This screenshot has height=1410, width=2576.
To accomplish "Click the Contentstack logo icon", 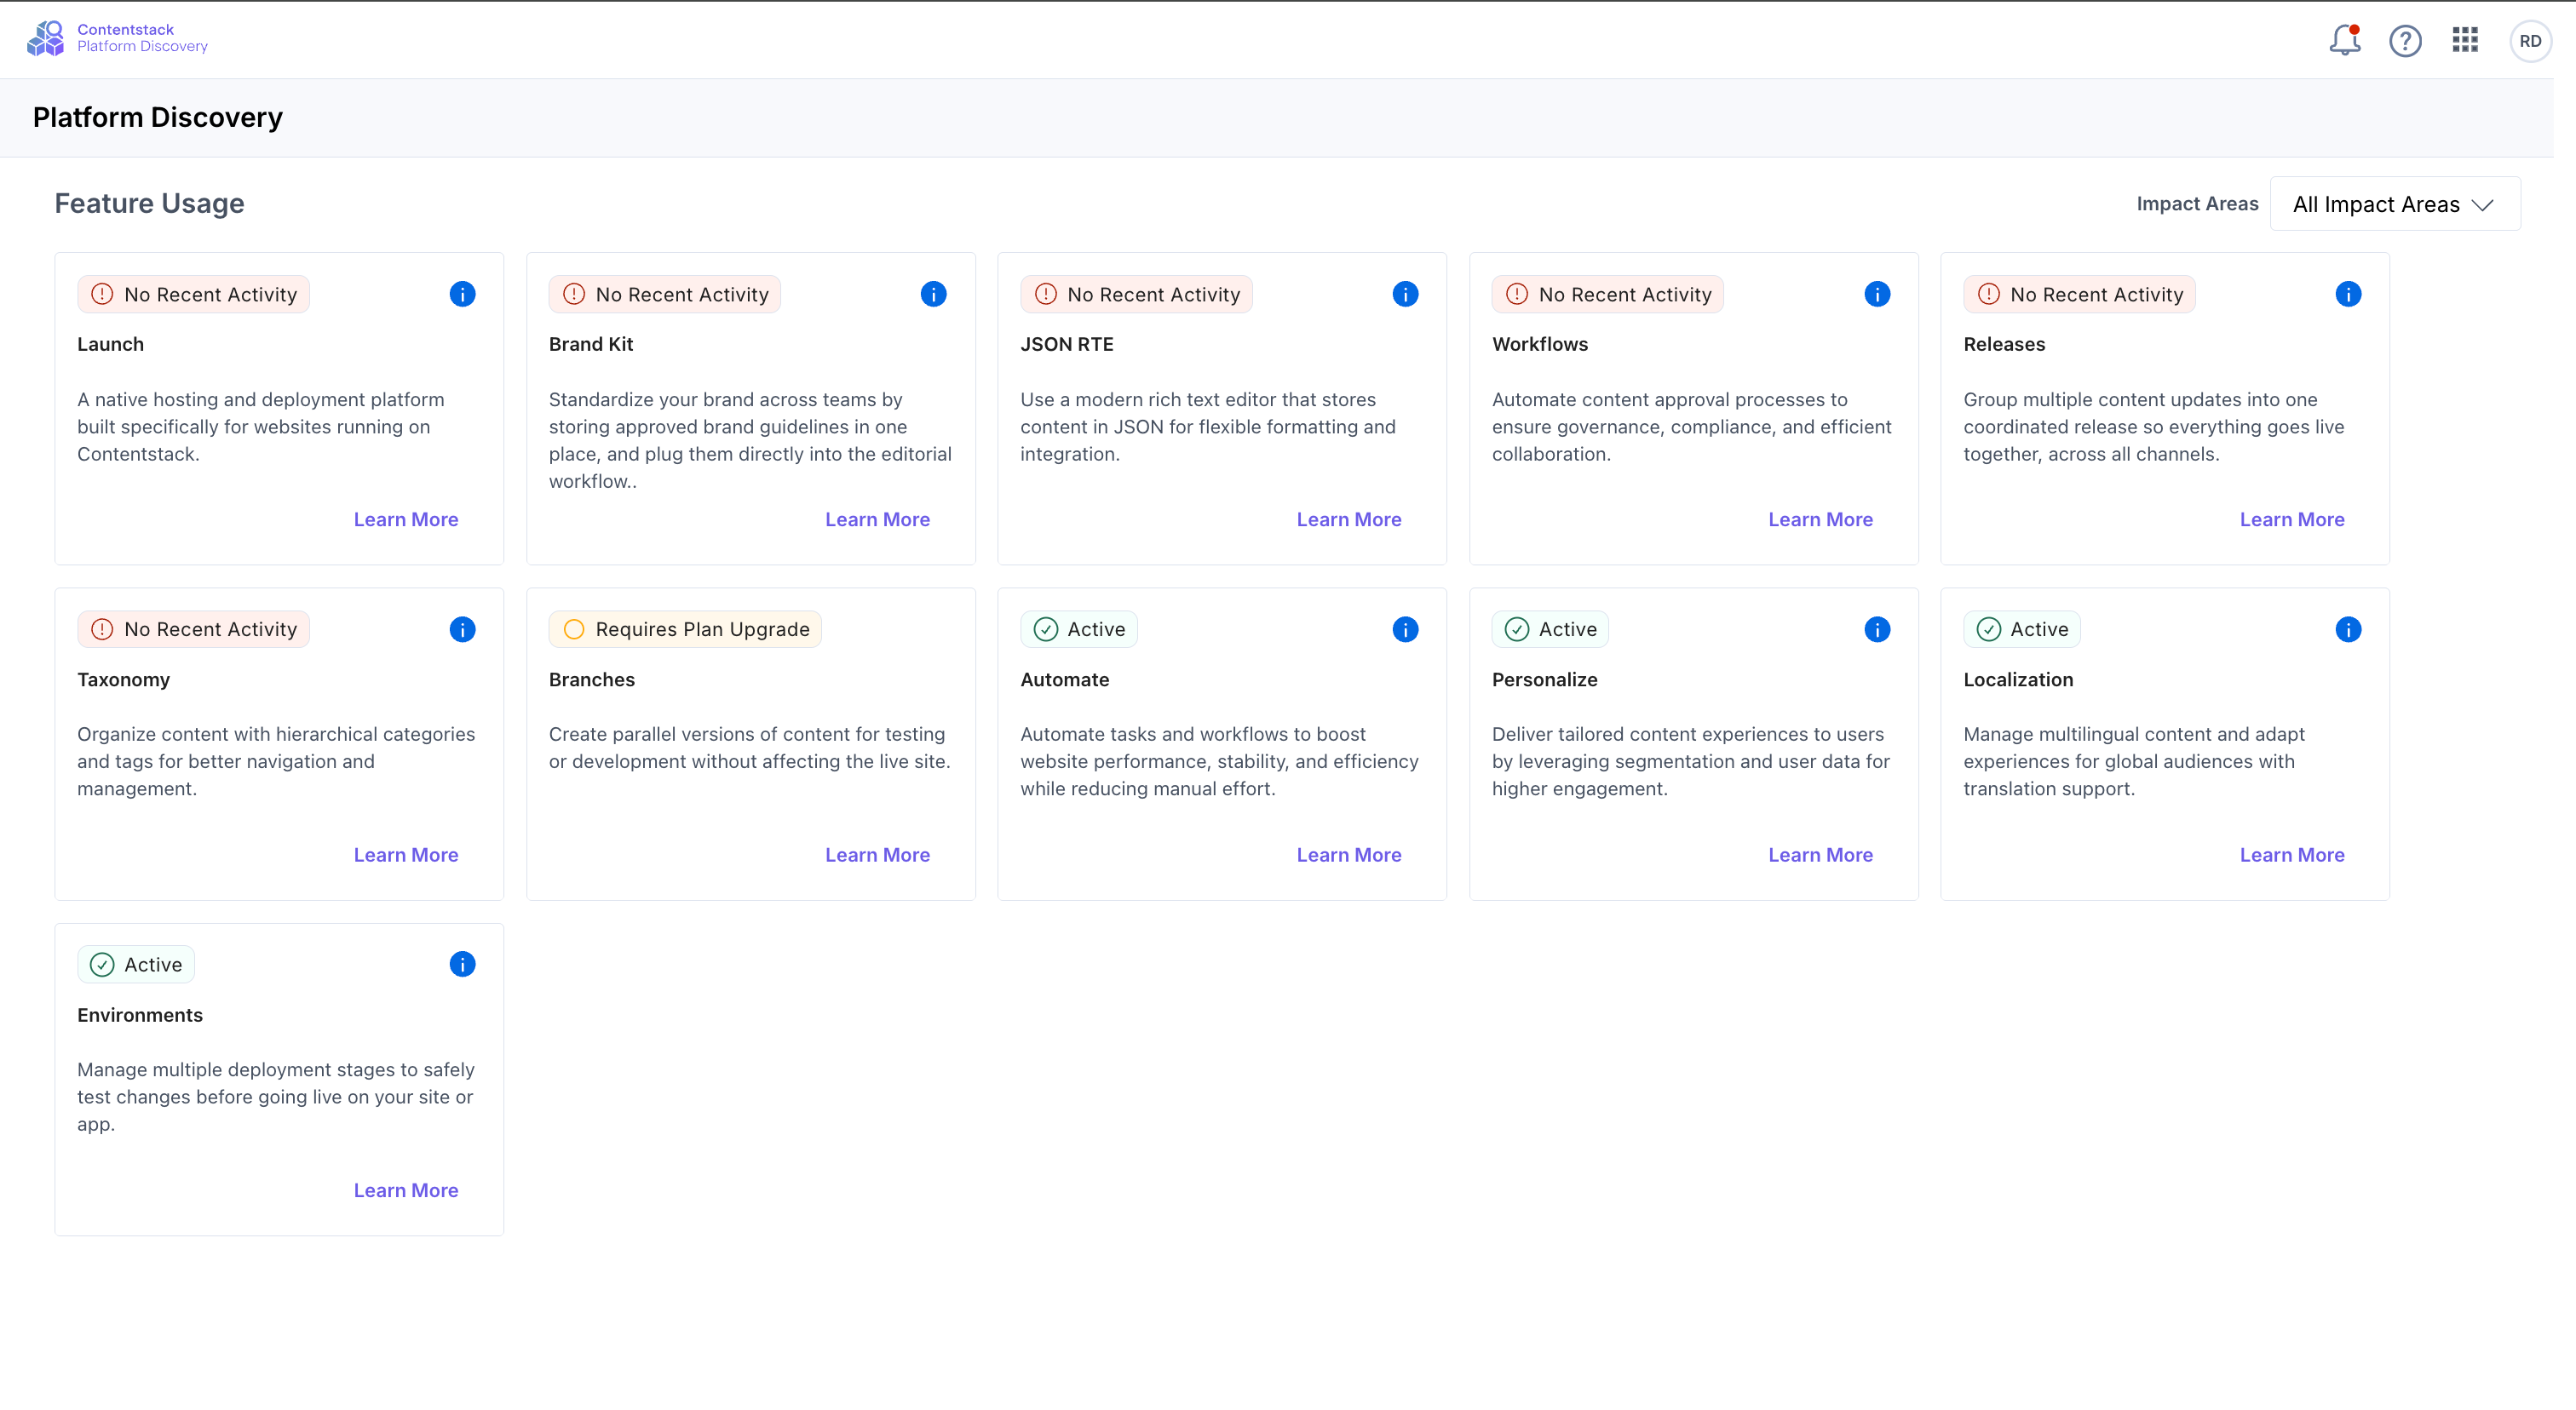I will (45, 38).
